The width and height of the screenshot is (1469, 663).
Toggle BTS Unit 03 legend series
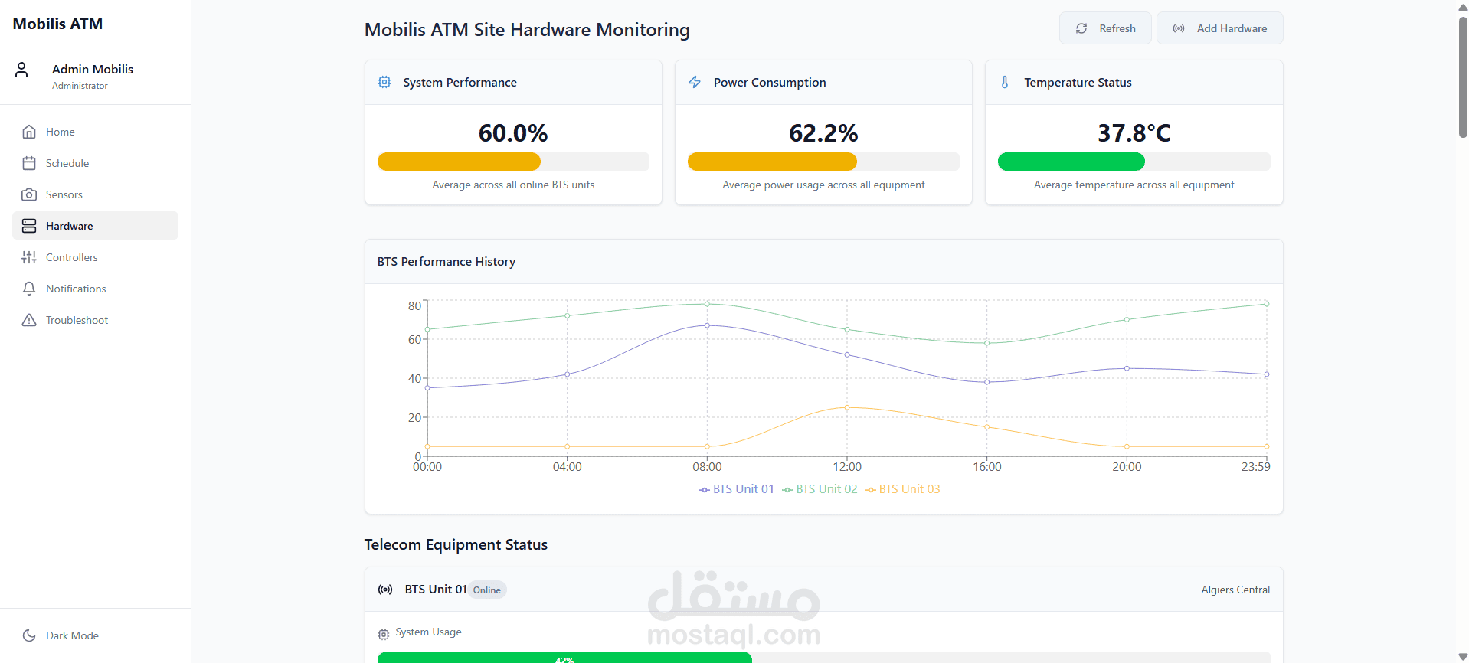pyautogui.click(x=902, y=489)
